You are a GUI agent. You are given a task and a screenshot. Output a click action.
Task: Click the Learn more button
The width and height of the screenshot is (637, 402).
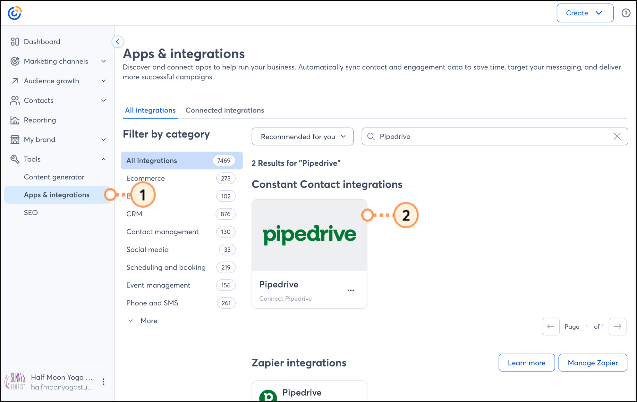[x=526, y=363]
